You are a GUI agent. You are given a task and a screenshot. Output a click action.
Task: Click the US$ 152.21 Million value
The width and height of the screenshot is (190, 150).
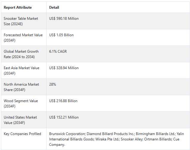(x=64, y=117)
